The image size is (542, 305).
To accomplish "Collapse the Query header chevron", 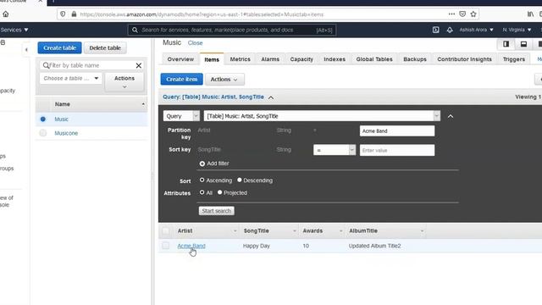I will (x=271, y=97).
